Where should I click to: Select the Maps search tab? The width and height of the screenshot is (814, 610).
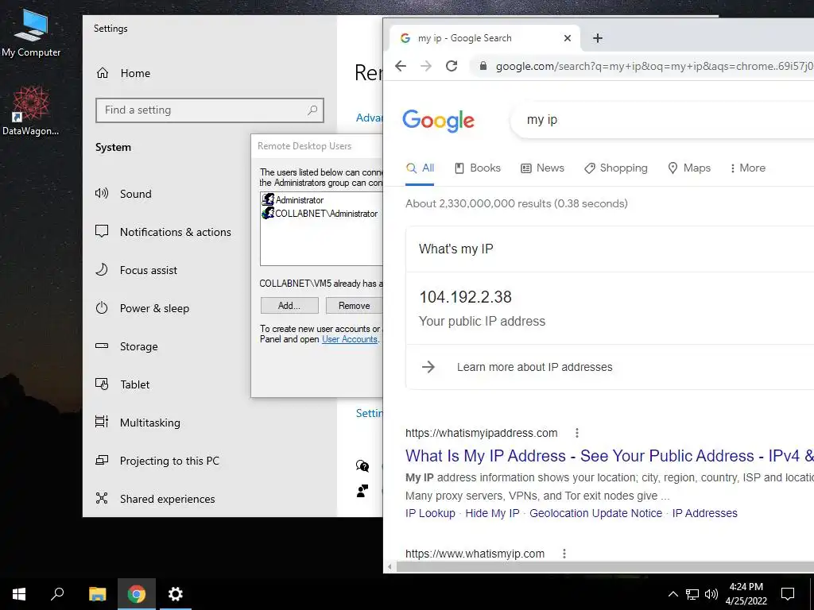(689, 168)
